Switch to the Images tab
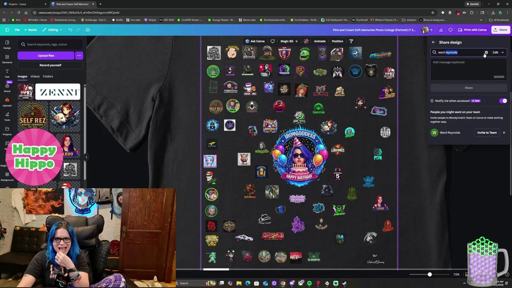Viewport: 512px width, 288px height. (x=22, y=76)
